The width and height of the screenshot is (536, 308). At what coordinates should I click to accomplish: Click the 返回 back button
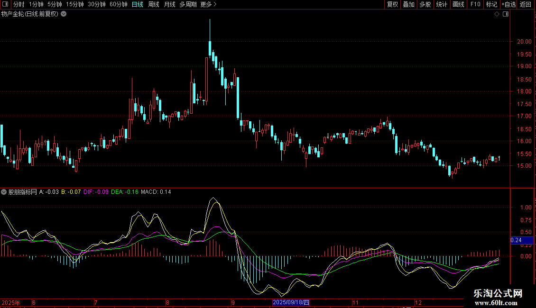coord(526,5)
